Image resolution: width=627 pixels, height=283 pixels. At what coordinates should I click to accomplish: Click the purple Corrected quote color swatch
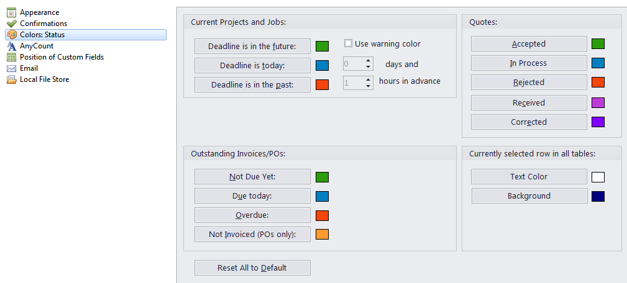click(x=598, y=122)
